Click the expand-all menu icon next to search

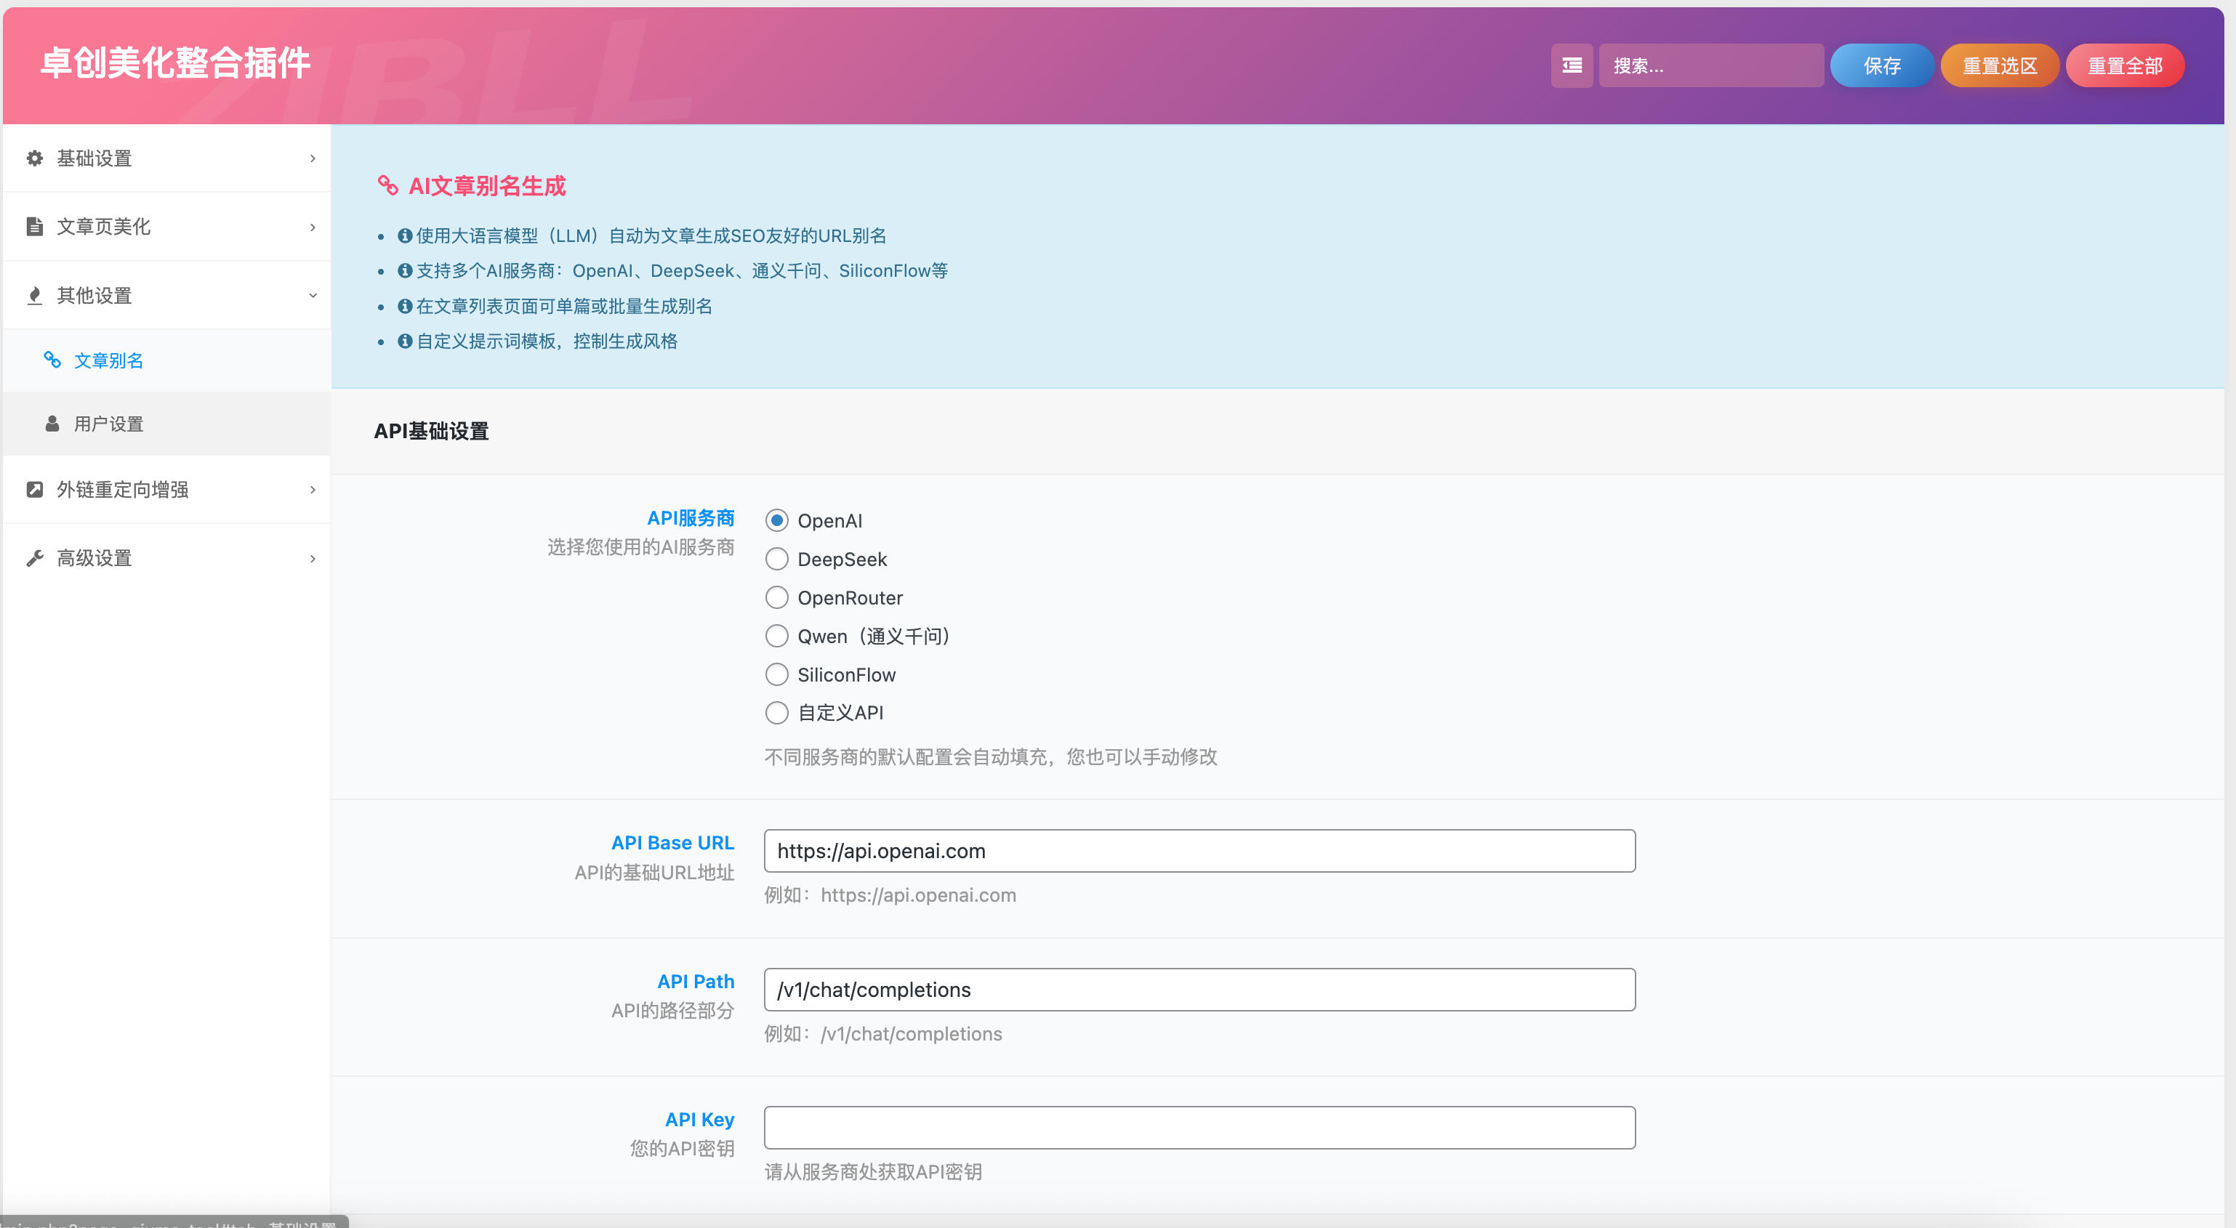[1571, 65]
